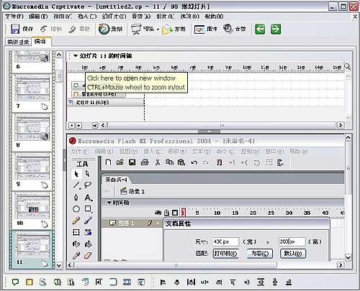Select the 幻灯片 11 (4.3秒) timeline bar

coord(106,103)
